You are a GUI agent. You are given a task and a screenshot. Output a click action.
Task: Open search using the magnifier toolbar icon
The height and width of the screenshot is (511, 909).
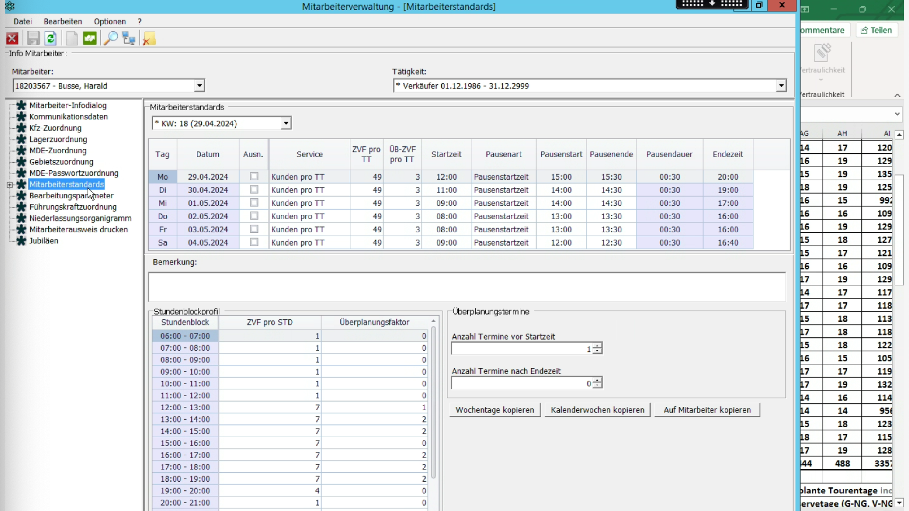point(111,38)
